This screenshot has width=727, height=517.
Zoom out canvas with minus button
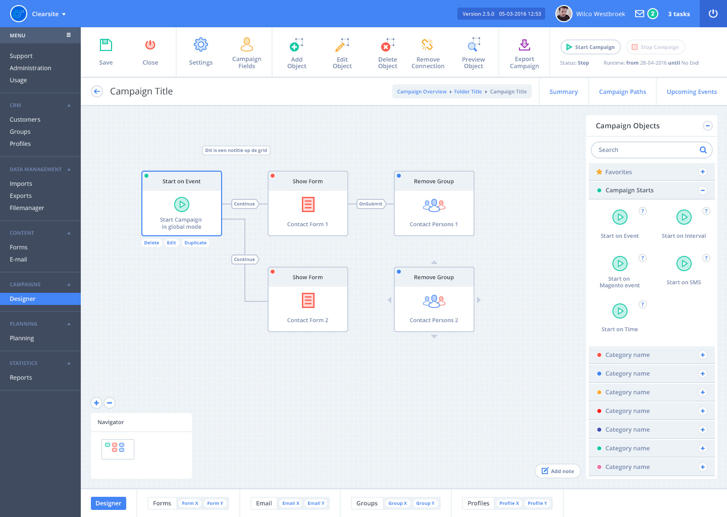click(110, 403)
